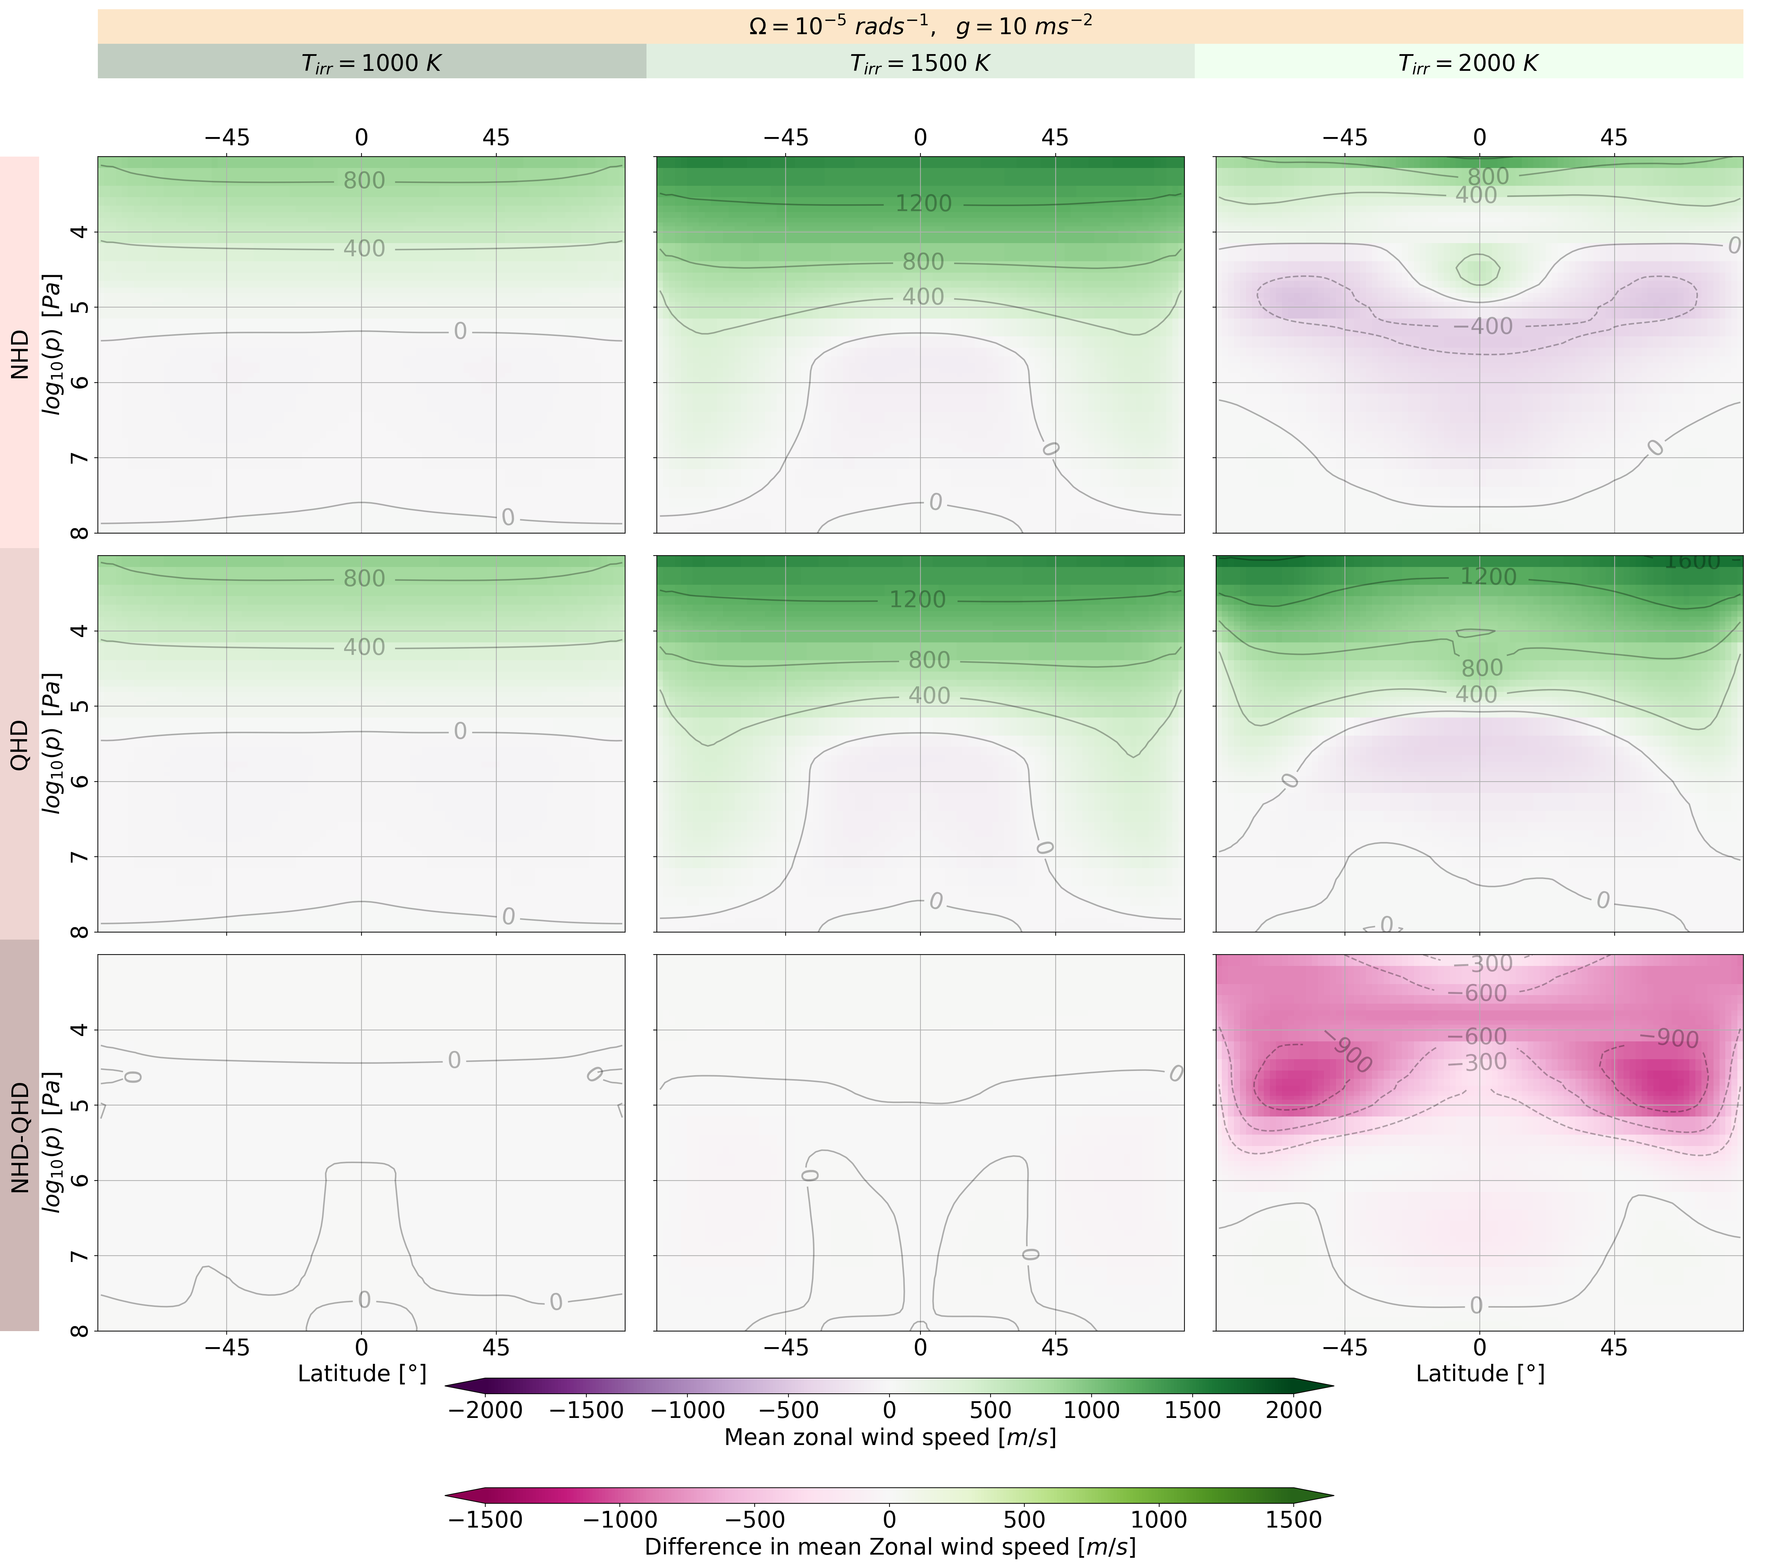
Task: Click the log10(p) [Pa] axis label of the NHD-QHD row
Action: tap(52, 1142)
